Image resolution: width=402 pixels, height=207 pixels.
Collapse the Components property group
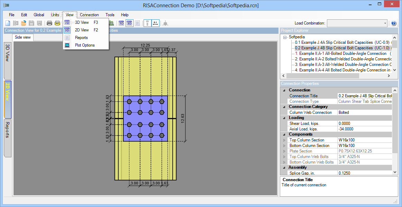pyautogui.click(x=284, y=135)
